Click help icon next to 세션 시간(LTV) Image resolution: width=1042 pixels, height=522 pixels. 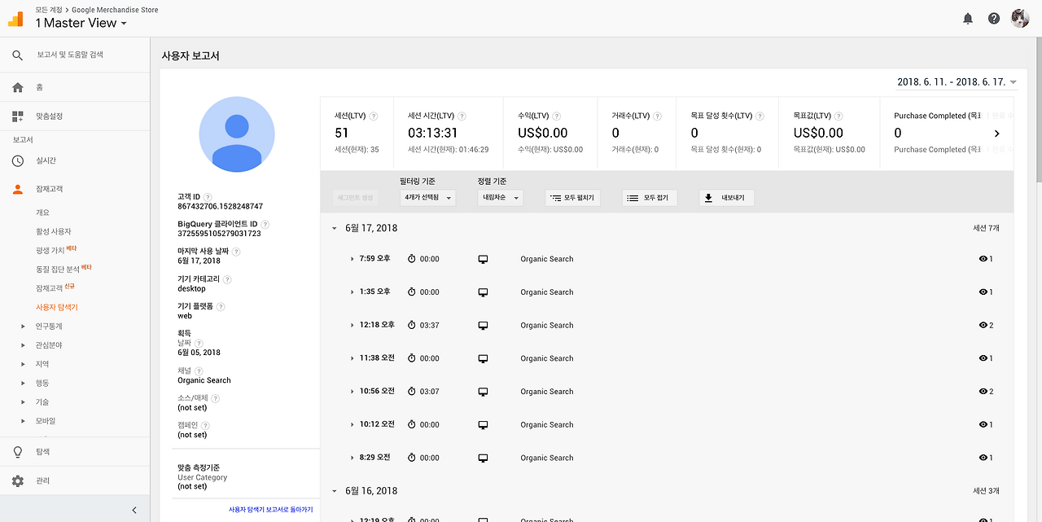(x=462, y=116)
